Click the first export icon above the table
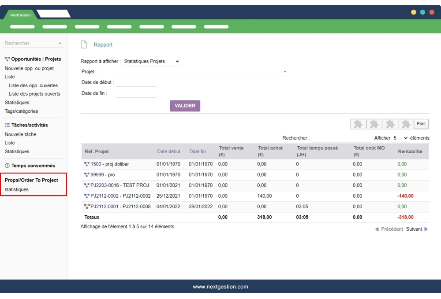Screen dimensions: 441x299 (x=358, y=124)
